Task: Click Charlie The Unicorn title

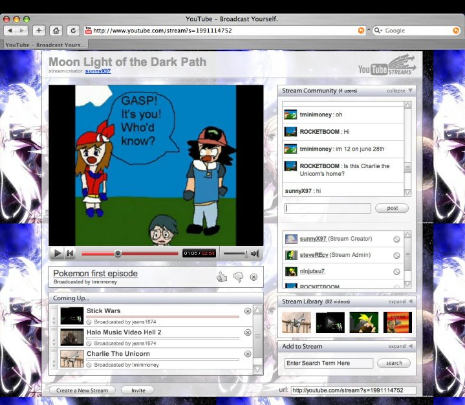Action: (118, 354)
